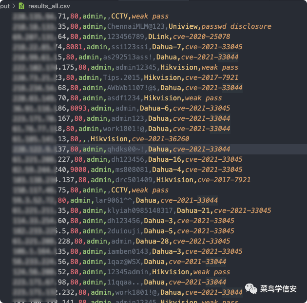The height and width of the screenshot is (303, 307).
Task: Click 'CCTV' in the row with 71,80
Action: click(x=119, y=16)
